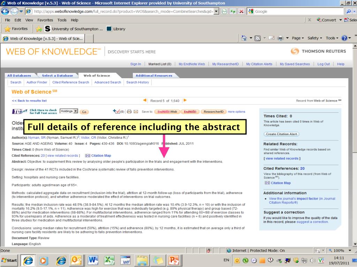This screenshot has width=357, height=267.
Task: Open Excel from the taskbar
Action: 109,260
